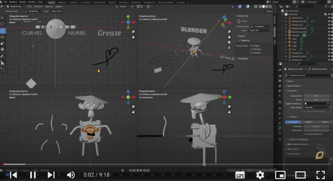Toggle YouTube subtitles icon
Image resolution: width=333 pixels, height=181 pixels.
pos(240,175)
